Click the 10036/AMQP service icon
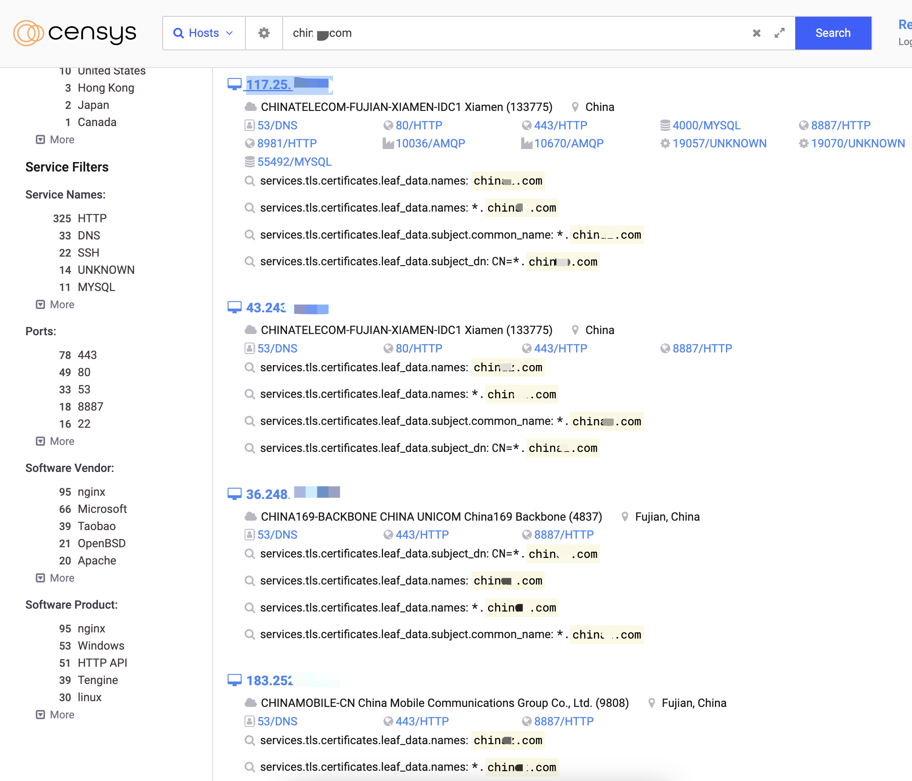The image size is (912, 781). (x=388, y=143)
